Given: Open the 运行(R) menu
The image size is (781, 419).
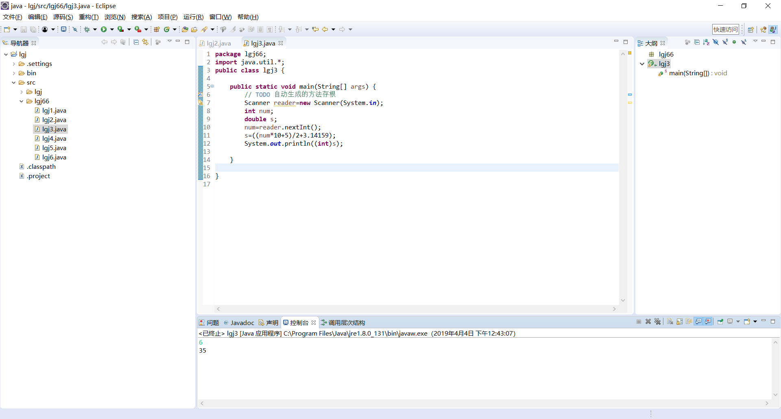Looking at the screenshot, I should tap(193, 17).
